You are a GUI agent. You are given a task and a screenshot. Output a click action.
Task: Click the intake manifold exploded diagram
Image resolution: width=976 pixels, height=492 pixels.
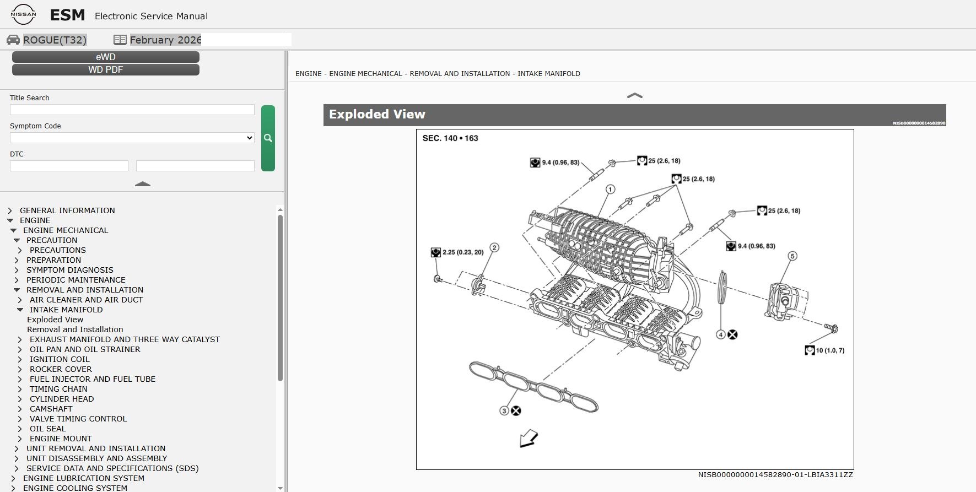coord(635,299)
